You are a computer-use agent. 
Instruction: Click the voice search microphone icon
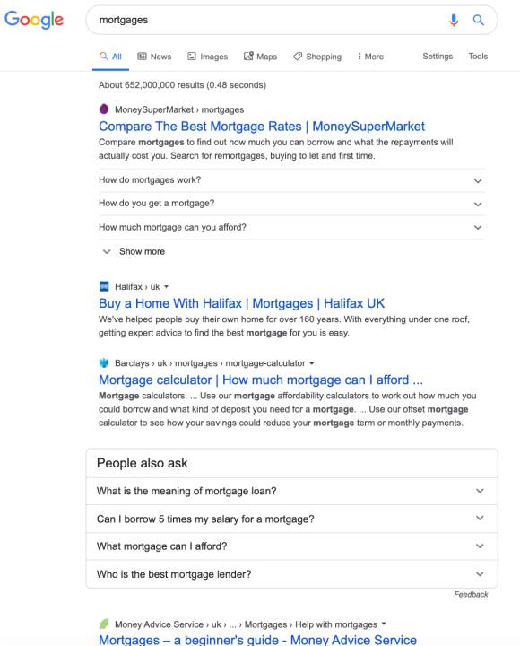(454, 20)
